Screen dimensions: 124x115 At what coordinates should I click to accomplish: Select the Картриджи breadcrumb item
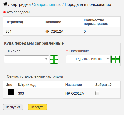pyautogui.click(x=21, y=4)
